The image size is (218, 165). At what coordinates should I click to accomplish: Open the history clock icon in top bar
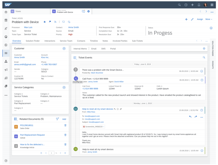click(186, 5)
